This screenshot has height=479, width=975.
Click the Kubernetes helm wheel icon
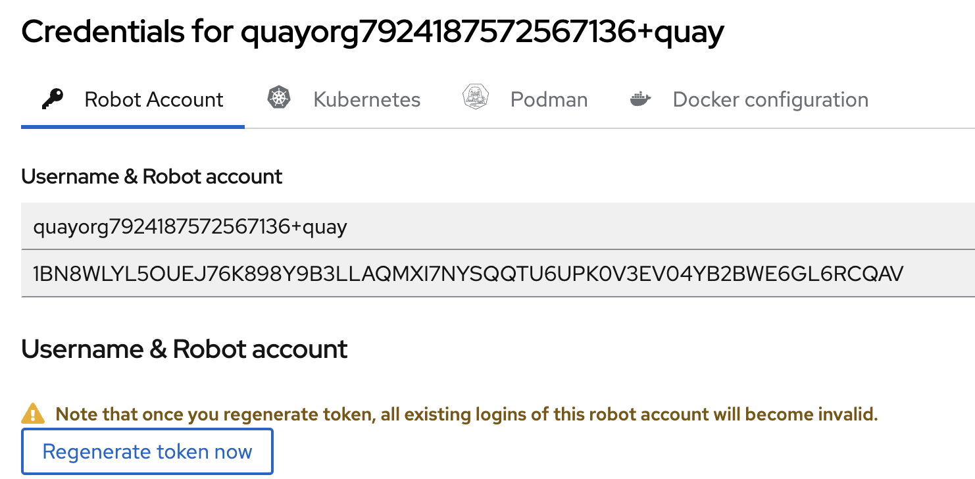pos(279,99)
